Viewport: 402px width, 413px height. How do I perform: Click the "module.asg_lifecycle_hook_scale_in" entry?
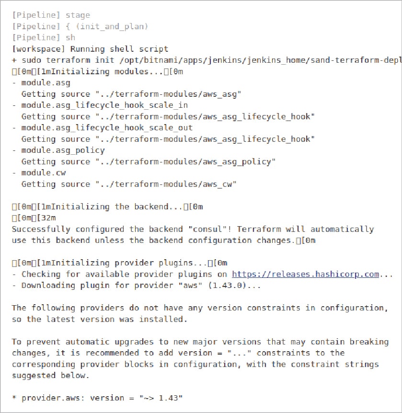(100, 105)
